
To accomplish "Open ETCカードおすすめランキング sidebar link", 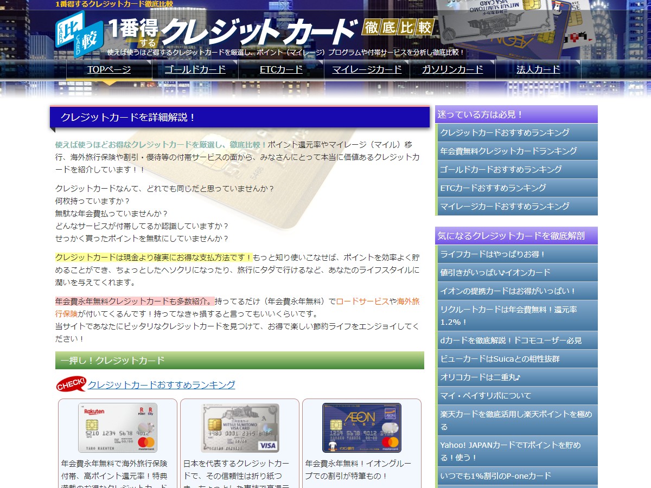I will 516,188.
